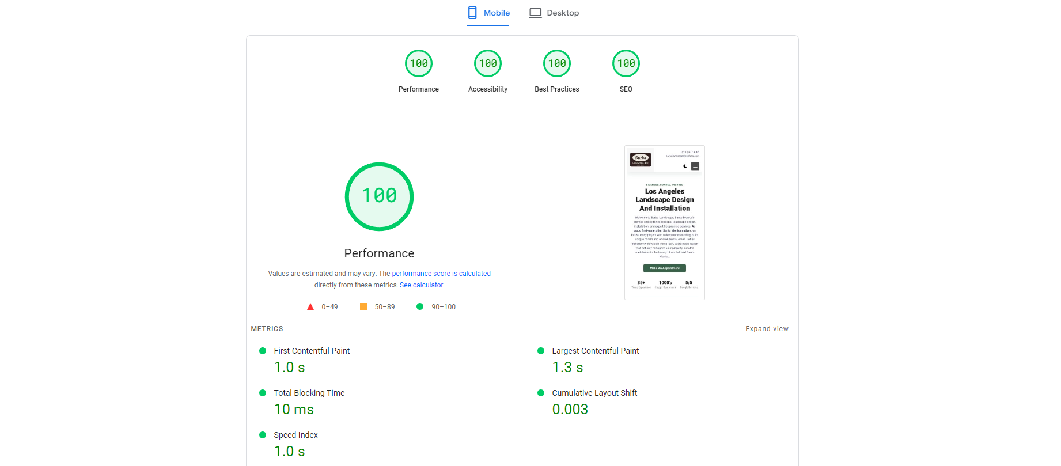
Task: Click the large Performance 100 gauge
Action: [x=379, y=197]
